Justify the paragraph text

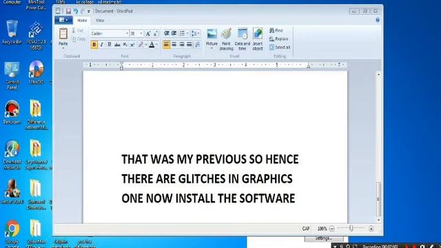point(189,45)
